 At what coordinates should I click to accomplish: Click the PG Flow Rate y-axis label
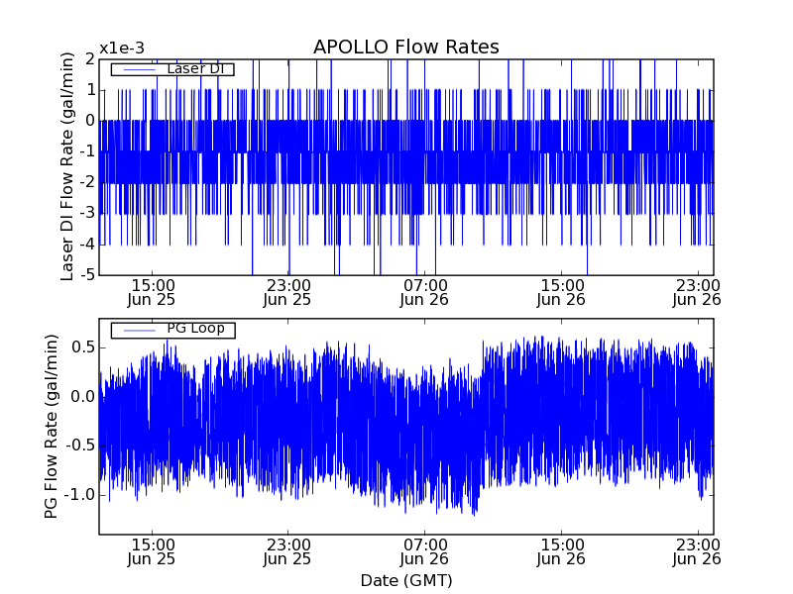52,426
